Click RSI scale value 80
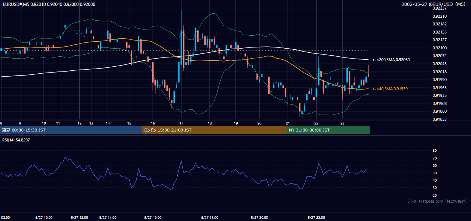This screenshot has width=471, height=221. coord(435,151)
